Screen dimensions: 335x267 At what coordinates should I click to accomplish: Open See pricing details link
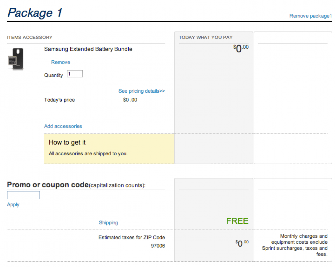(x=142, y=91)
